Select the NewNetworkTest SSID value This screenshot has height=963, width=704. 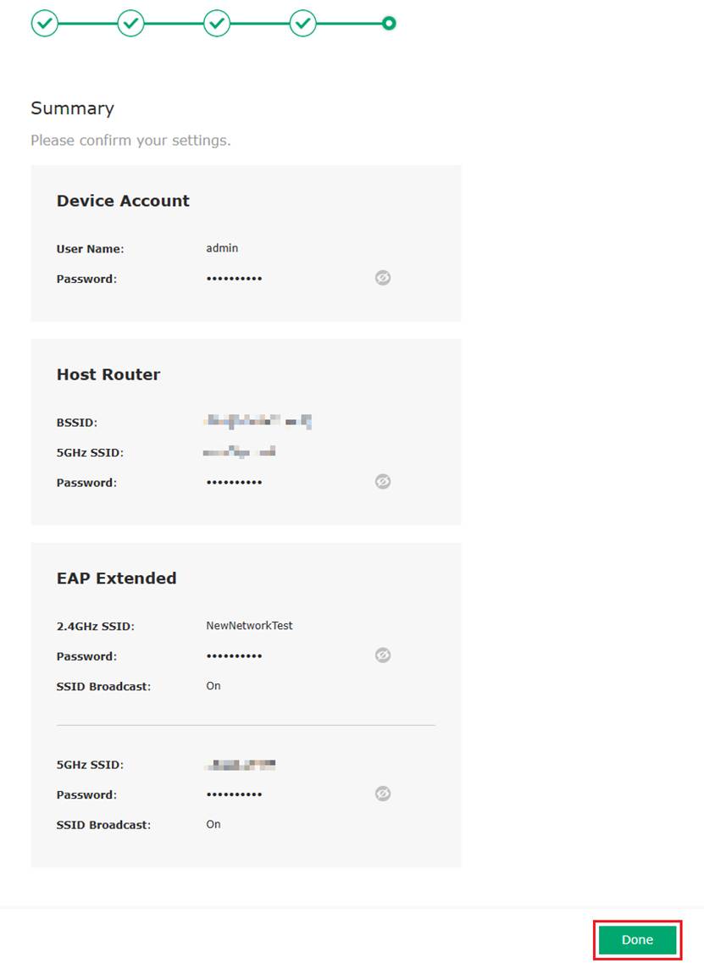[249, 625]
